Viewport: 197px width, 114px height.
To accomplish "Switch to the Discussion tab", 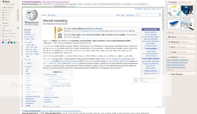I will [51, 15].
